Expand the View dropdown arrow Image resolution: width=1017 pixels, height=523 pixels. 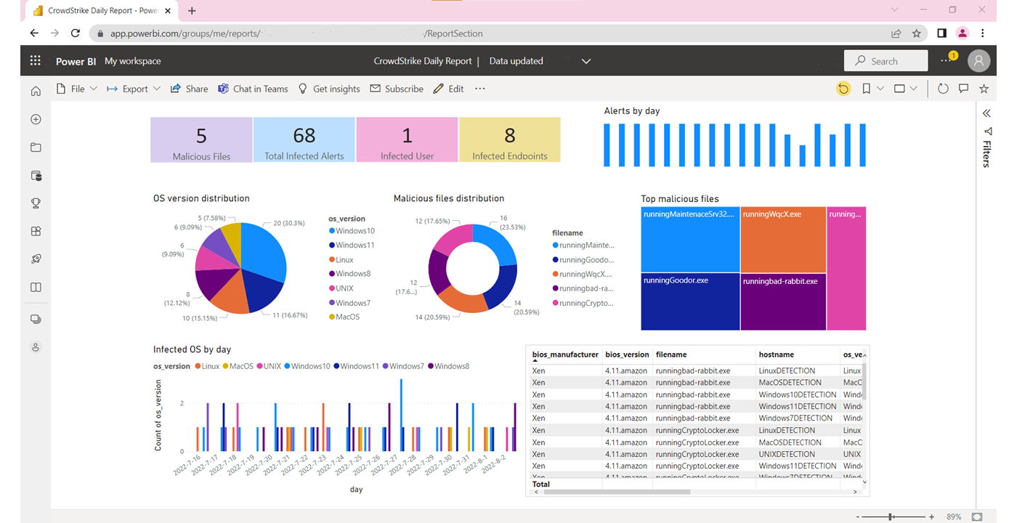tap(914, 89)
